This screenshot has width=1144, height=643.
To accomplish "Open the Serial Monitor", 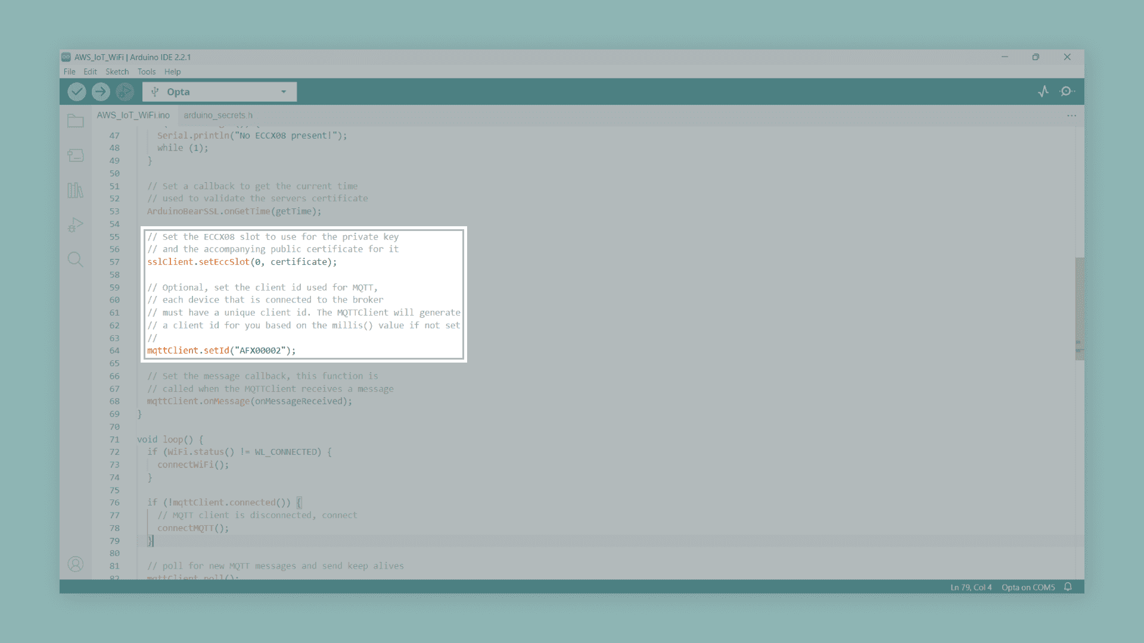I will pyautogui.click(x=1067, y=92).
